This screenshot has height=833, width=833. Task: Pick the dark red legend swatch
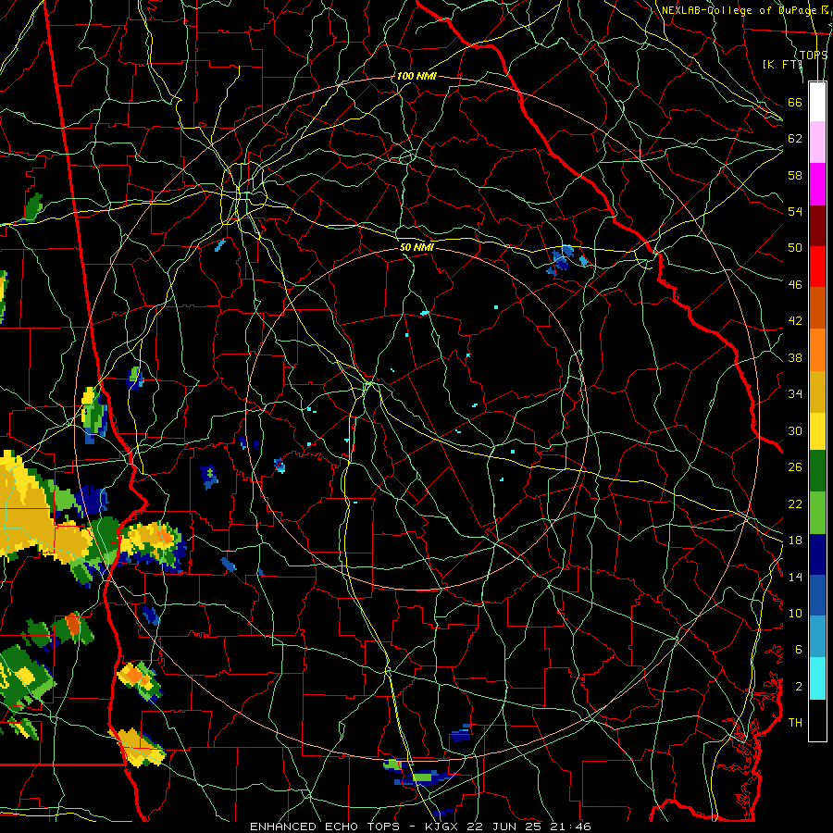coord(817,226)
